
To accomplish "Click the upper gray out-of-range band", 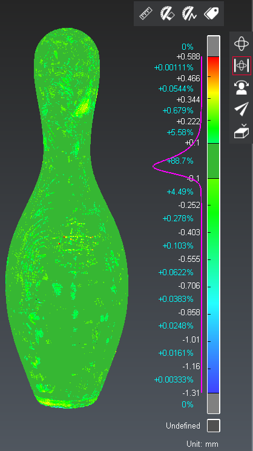I will (x=214, y=46).
